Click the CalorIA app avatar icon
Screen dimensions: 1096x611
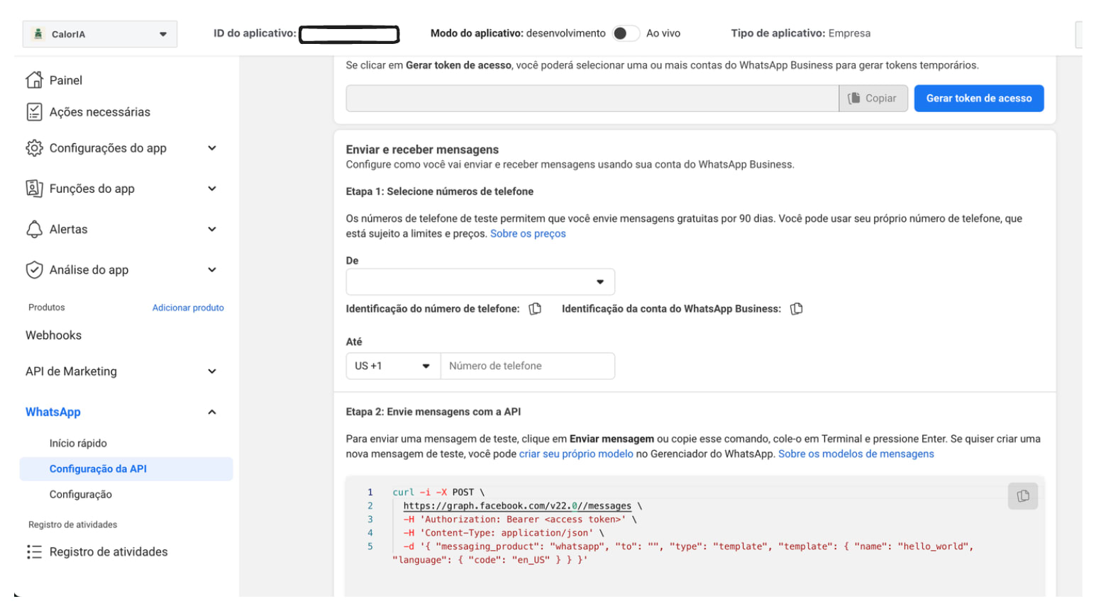click(38, 34)
